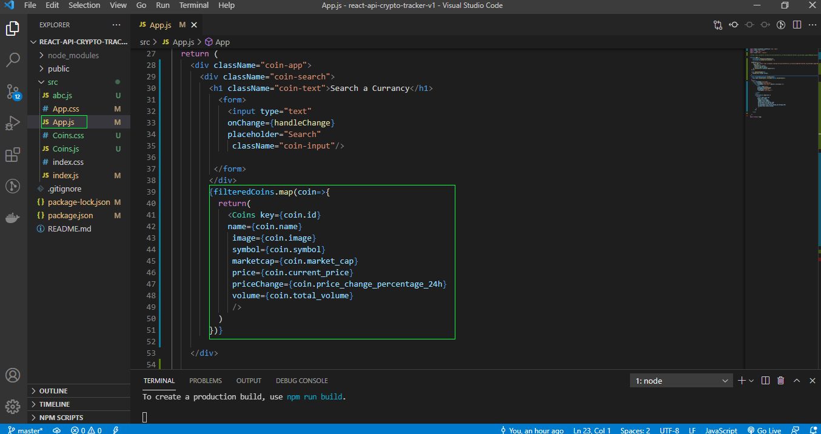This screenshot has height=434, width=821.
Task: Click feedback icon in status bar
Action: pos(796,430)
